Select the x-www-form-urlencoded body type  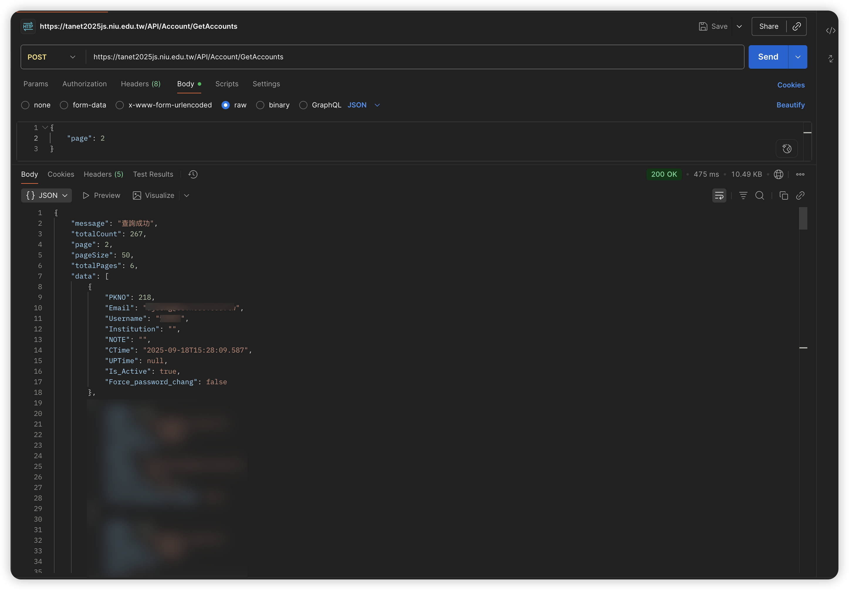pyautogui.click(x=119, y=105)
